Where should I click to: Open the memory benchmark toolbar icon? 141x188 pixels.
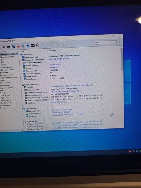9,47
